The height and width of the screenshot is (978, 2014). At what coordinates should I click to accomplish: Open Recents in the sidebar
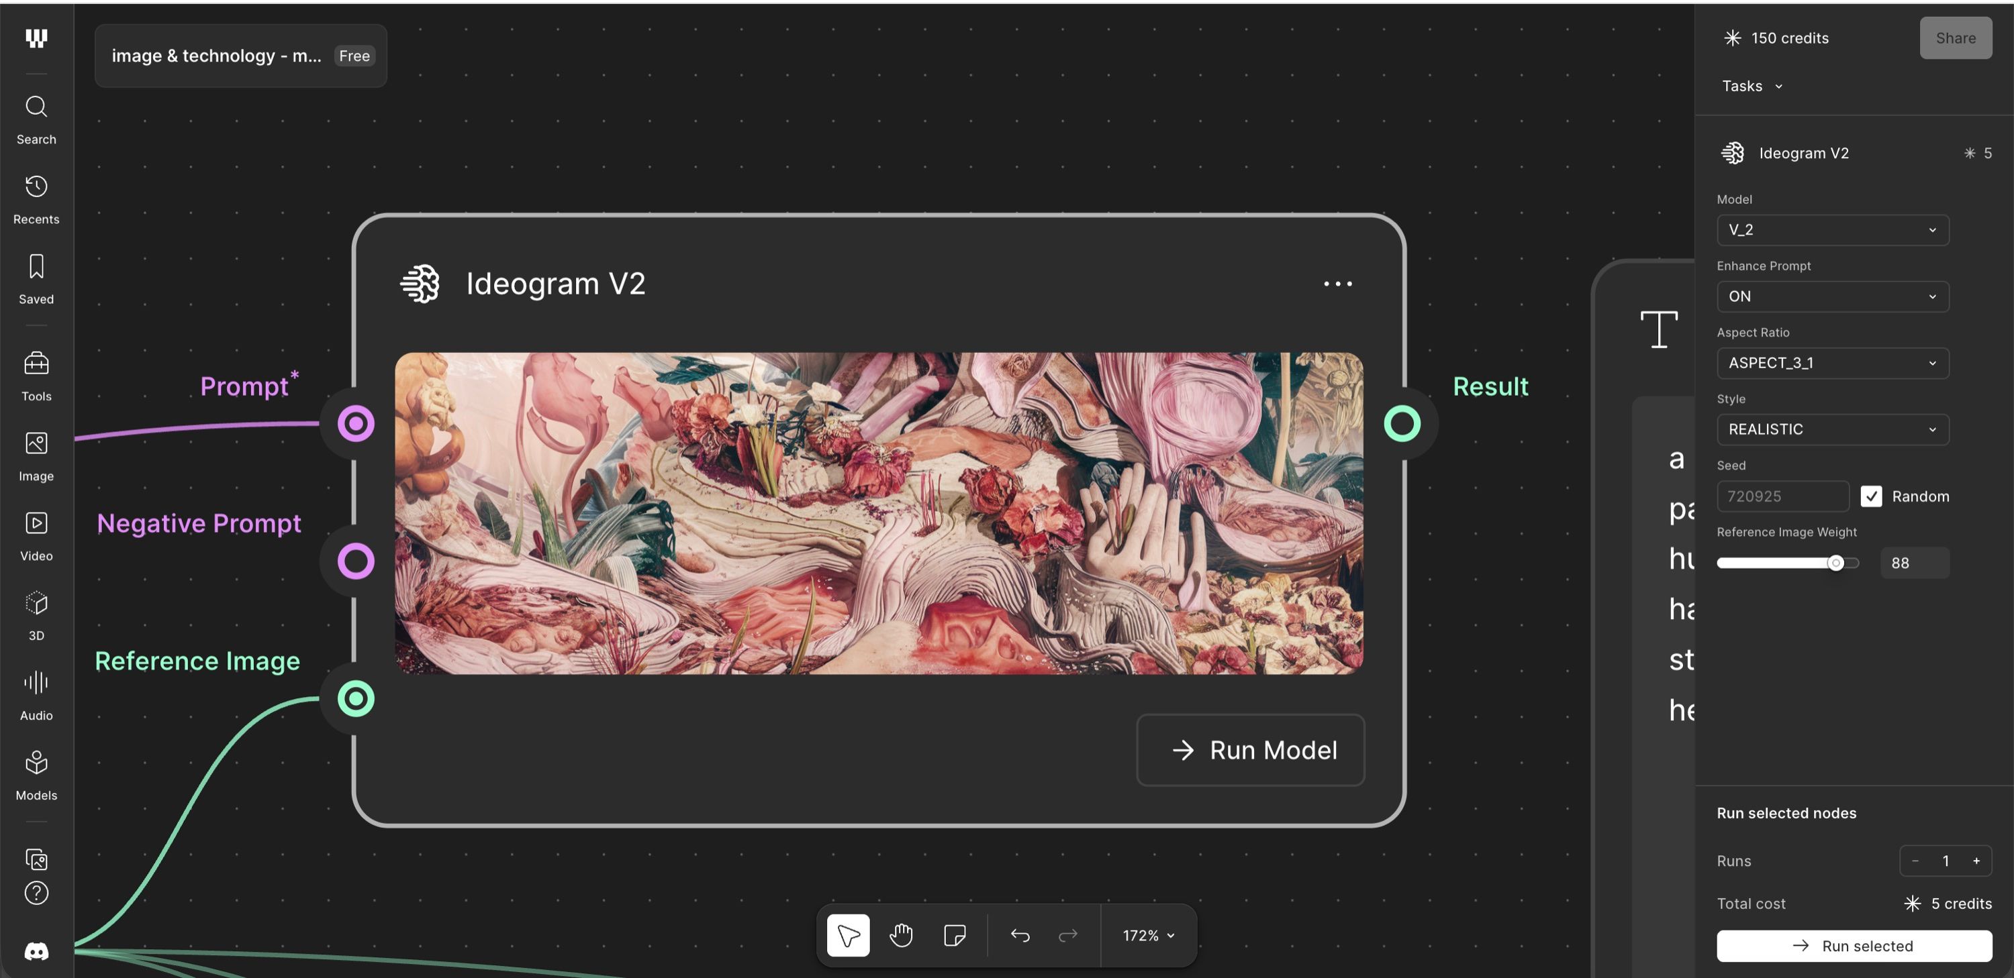[x=36, y=200]
